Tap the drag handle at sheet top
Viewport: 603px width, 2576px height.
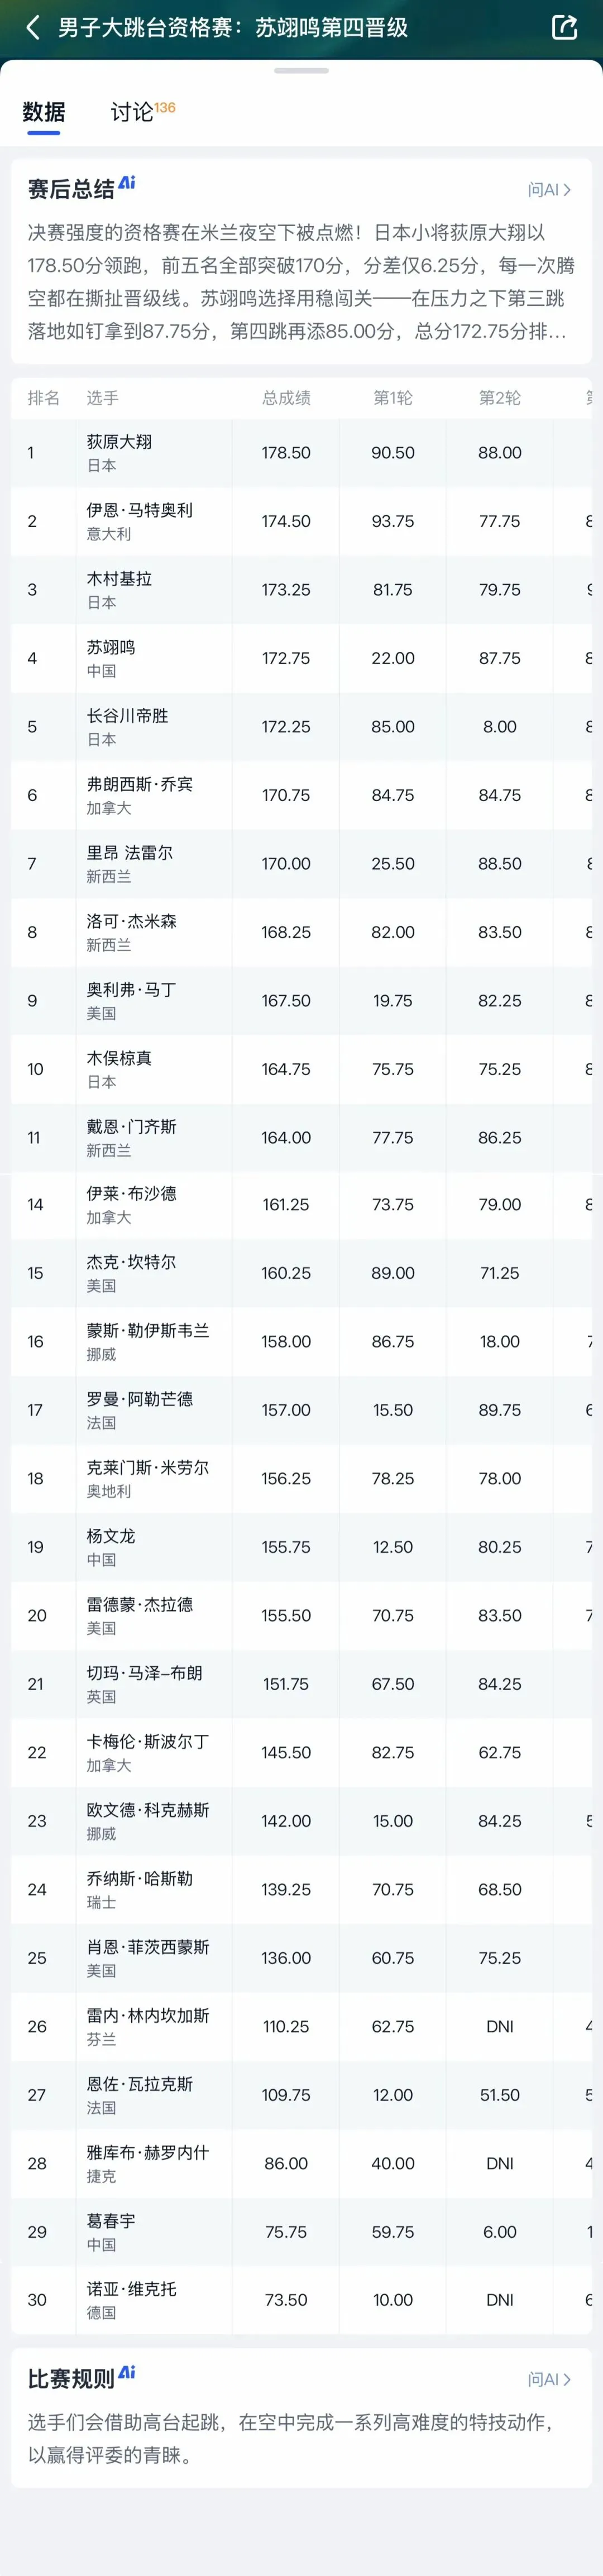click(x=301, y=71)
